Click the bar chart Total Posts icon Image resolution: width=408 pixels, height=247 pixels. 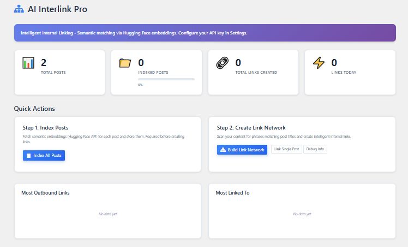click(28, 63)
